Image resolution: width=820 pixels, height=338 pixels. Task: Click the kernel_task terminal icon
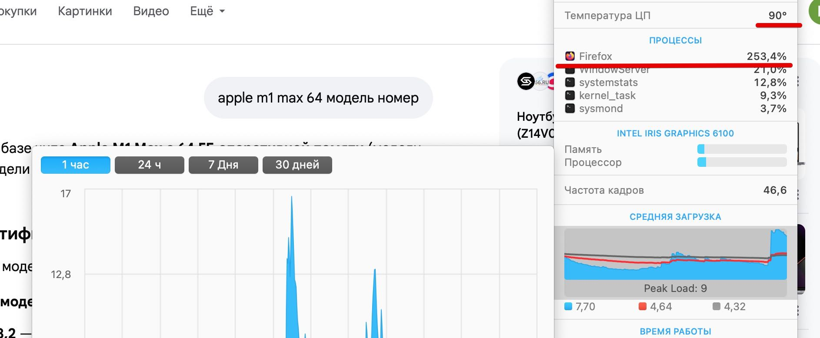[x=570, y=95]
